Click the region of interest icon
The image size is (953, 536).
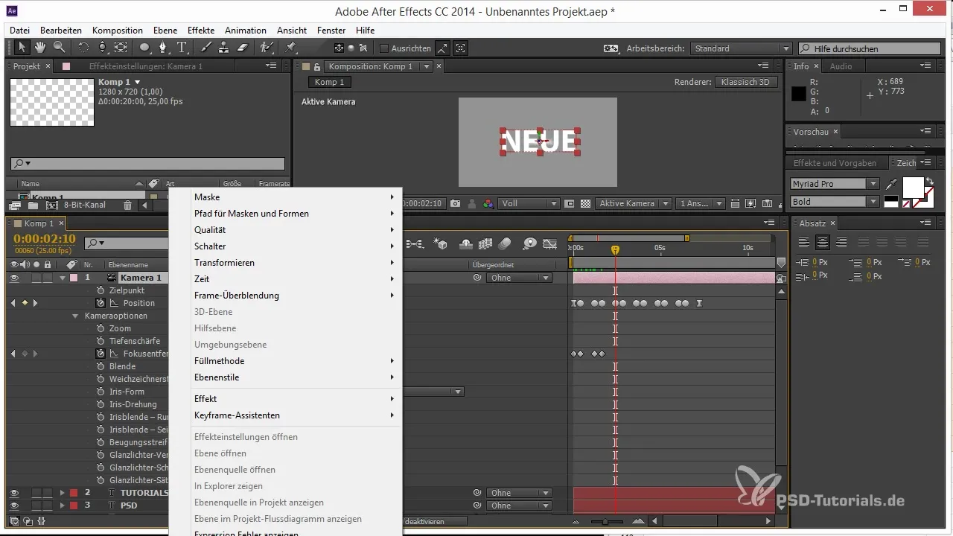tap(570, 203)
